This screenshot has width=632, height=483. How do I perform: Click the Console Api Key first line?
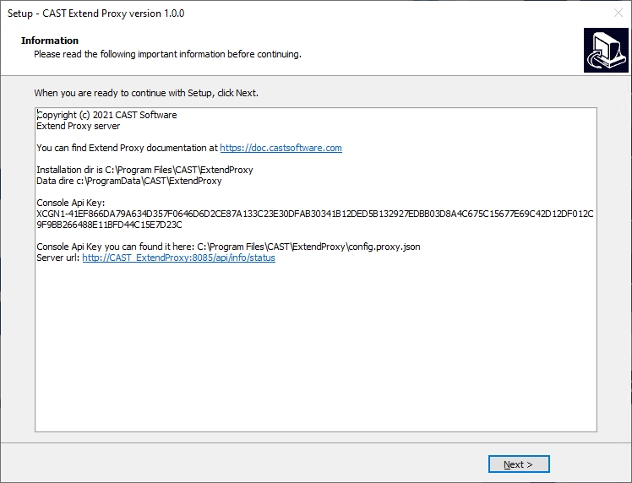tap(315, 214)
